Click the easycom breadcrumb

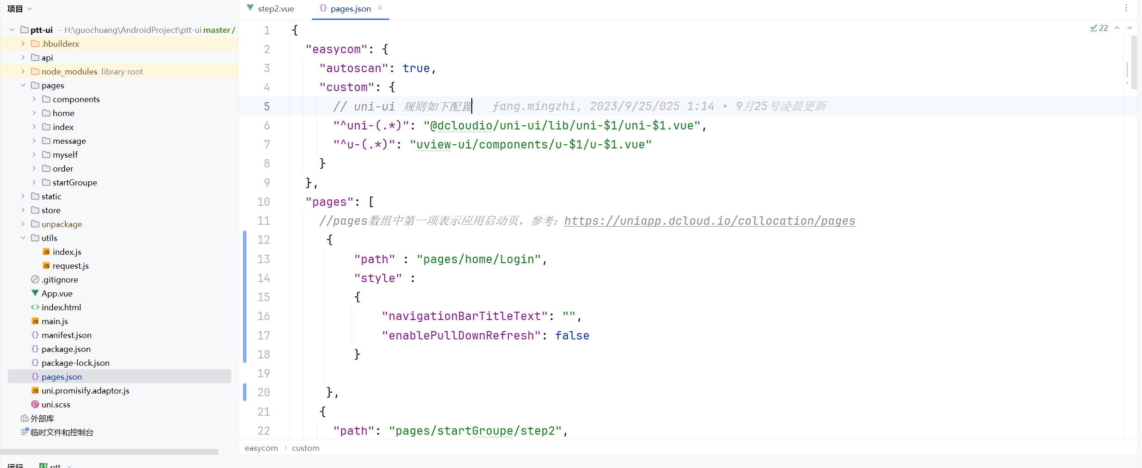click(x=261, y=448)
